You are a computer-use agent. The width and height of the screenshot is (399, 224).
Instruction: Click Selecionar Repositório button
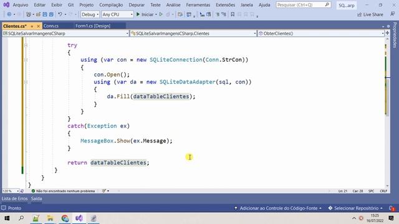pos(355,208)
